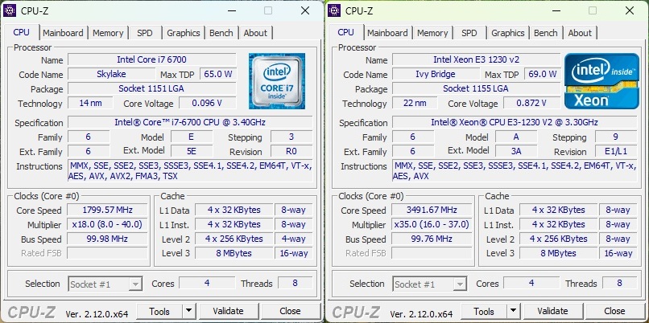This screenshot has width=649, height=323.
Task: Click instructions box listing AVX2, FMA3, TSX
Action: [190, 171]
